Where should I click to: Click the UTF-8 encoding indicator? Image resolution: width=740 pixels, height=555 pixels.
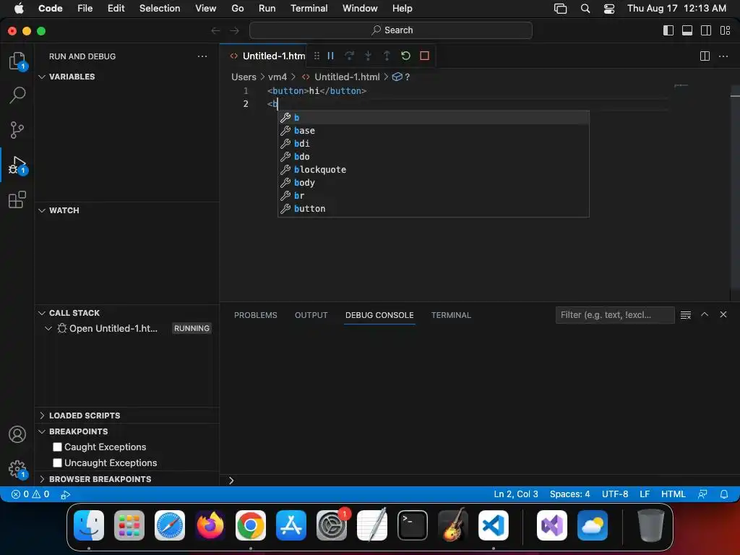point(615,494)
